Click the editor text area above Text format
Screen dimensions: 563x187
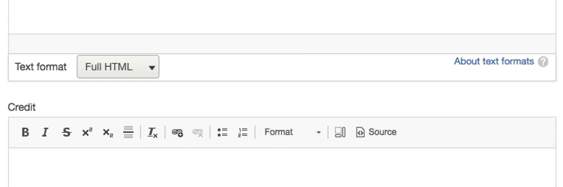pos(281,17)
